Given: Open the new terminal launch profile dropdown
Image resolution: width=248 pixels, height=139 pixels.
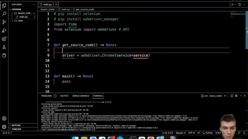Looking at the screenshot, I should click(x=228, y=96).
